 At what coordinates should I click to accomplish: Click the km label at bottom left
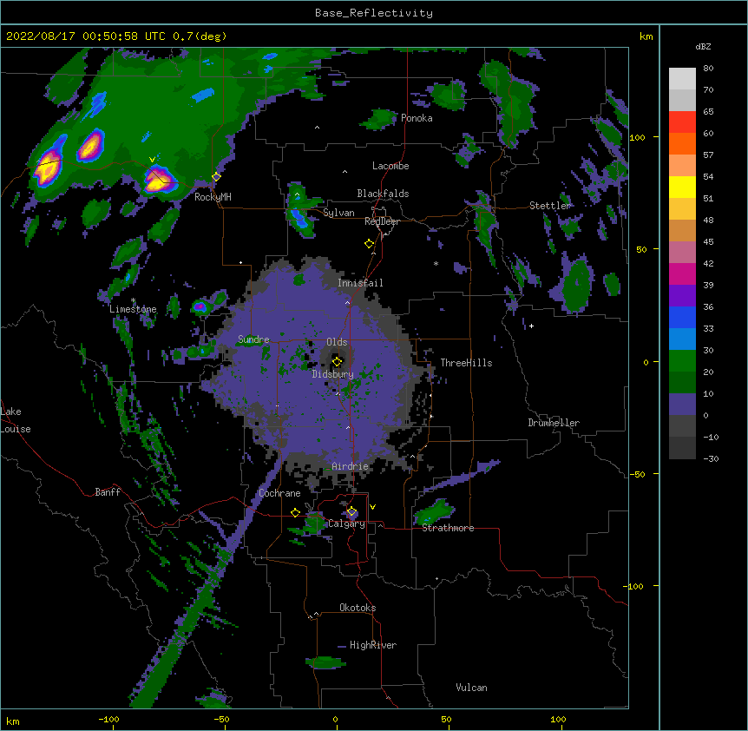coord(12,721)
